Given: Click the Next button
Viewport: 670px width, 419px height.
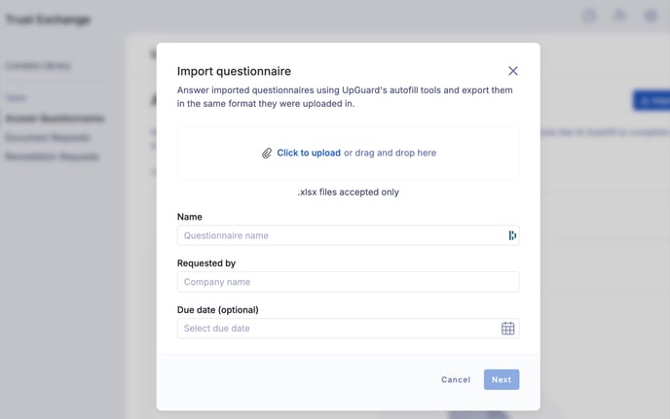Looking at the screenshot, I should [502, 379].
